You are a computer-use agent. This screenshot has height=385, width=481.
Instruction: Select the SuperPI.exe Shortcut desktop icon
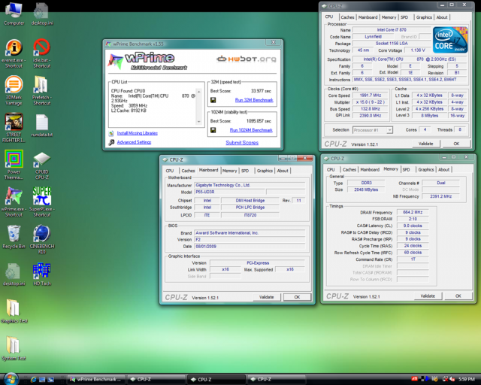click(x=42, y=202)
